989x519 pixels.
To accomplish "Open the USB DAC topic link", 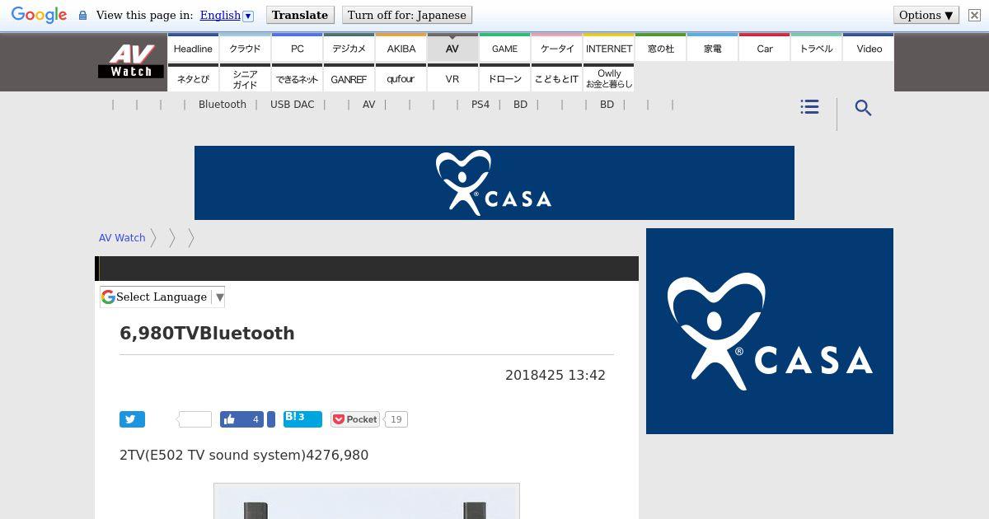I will [x=293, y=105].
